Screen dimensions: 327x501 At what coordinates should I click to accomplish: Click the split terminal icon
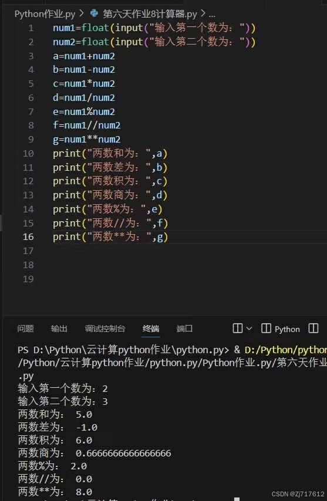point(238,328)
